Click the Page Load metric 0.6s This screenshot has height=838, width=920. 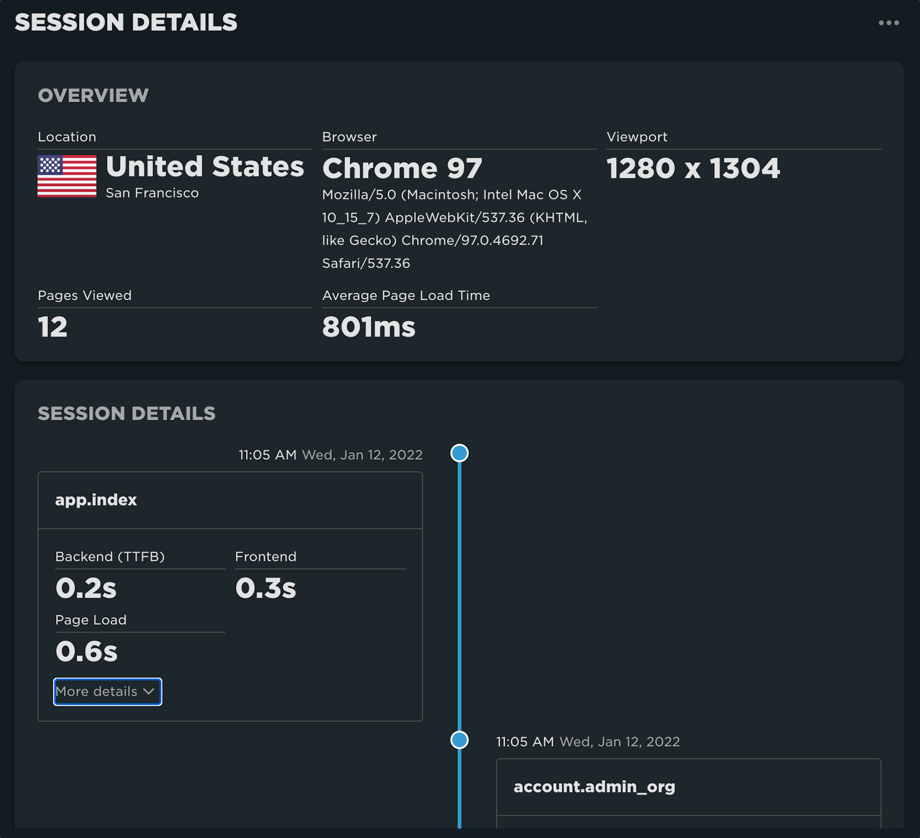click(x=86, y=651)
